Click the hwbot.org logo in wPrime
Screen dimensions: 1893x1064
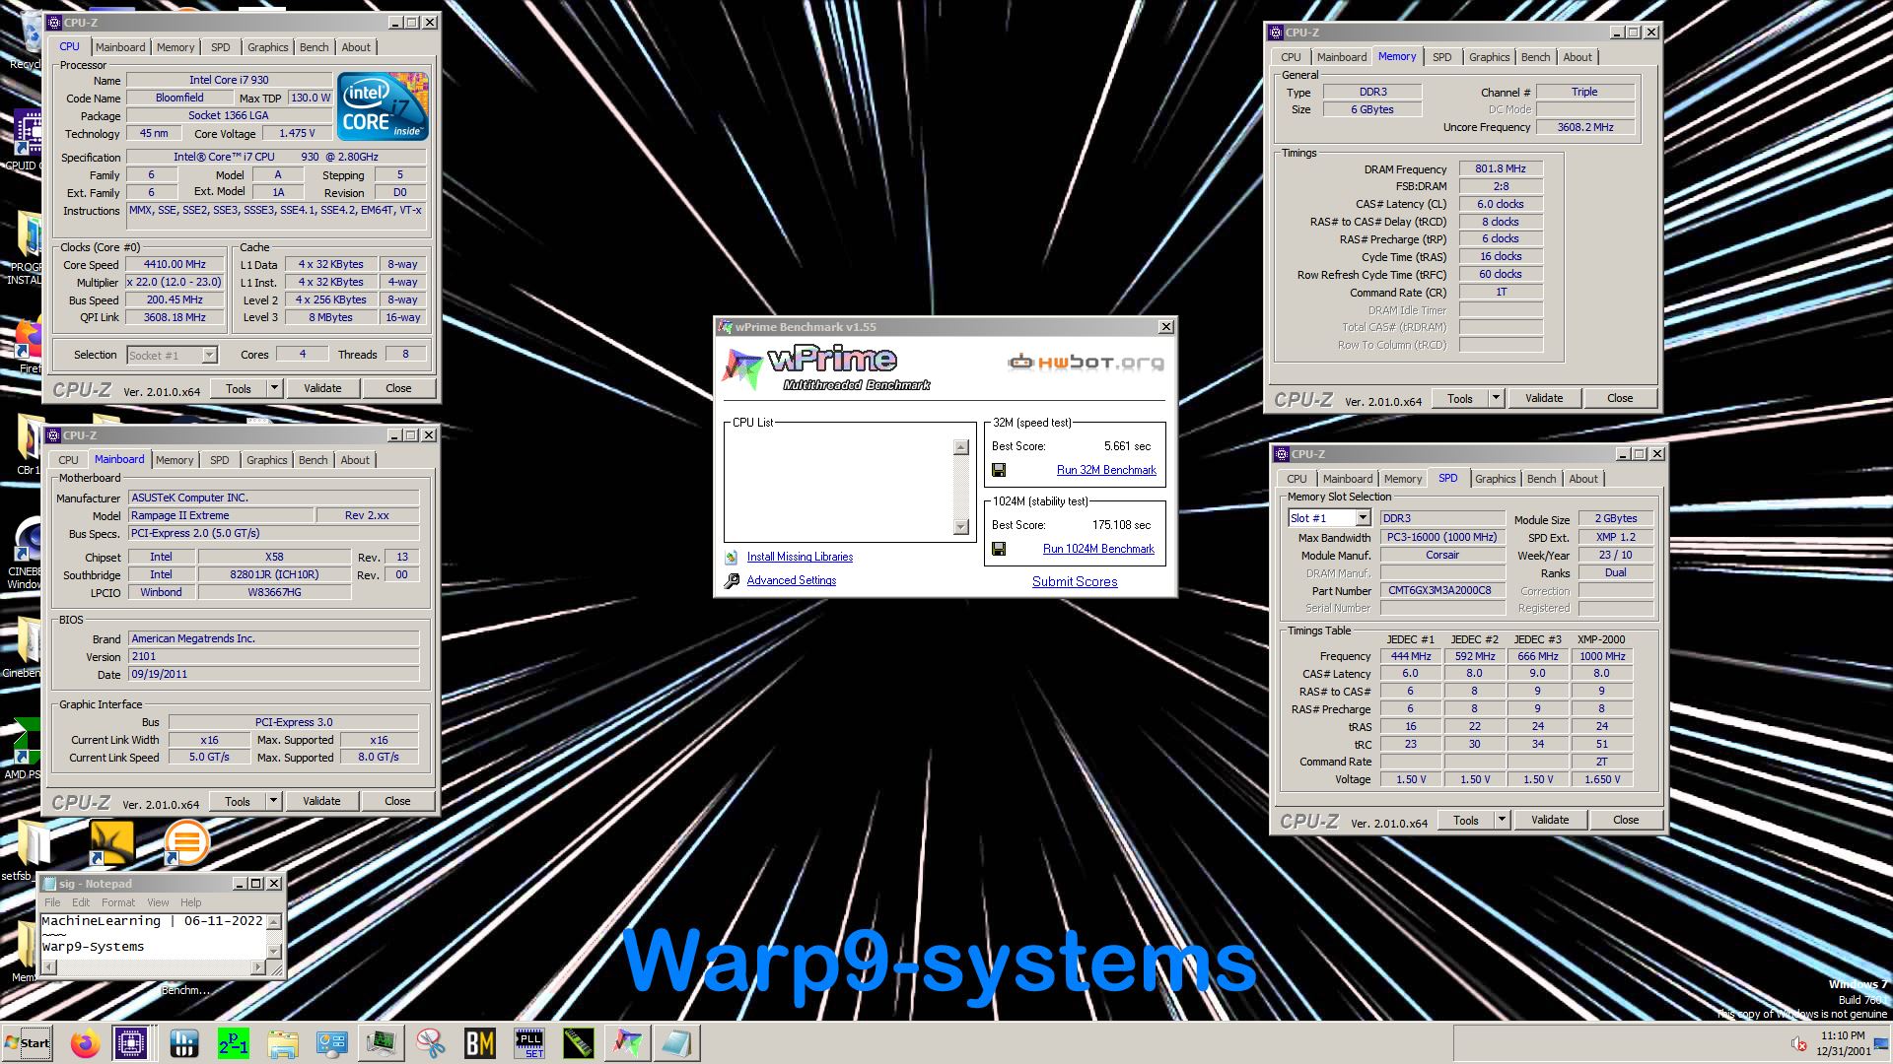pos(1086,362)
